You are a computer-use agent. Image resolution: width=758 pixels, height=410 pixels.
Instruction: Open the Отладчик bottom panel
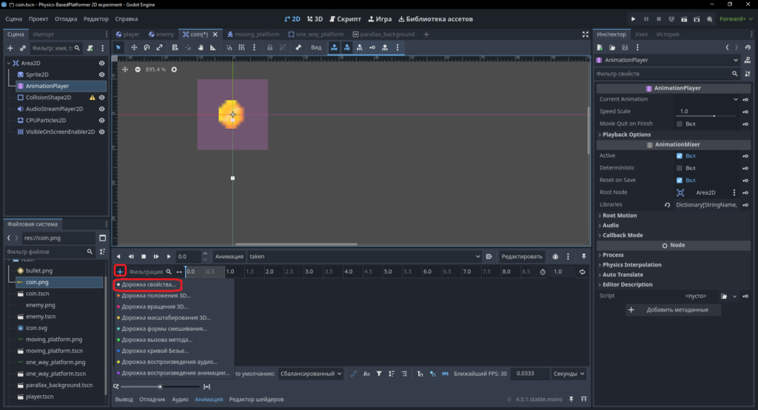pyautogui.click(x=152, y=400)
